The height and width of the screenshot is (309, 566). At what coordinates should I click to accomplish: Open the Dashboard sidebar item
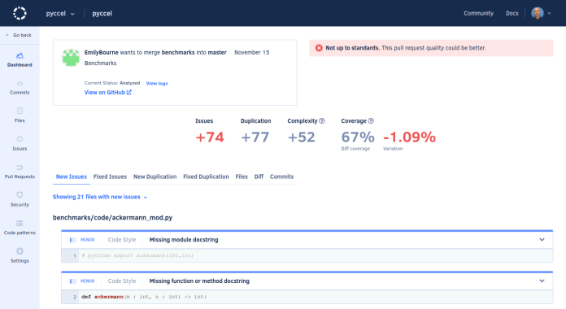coord(20,60)
